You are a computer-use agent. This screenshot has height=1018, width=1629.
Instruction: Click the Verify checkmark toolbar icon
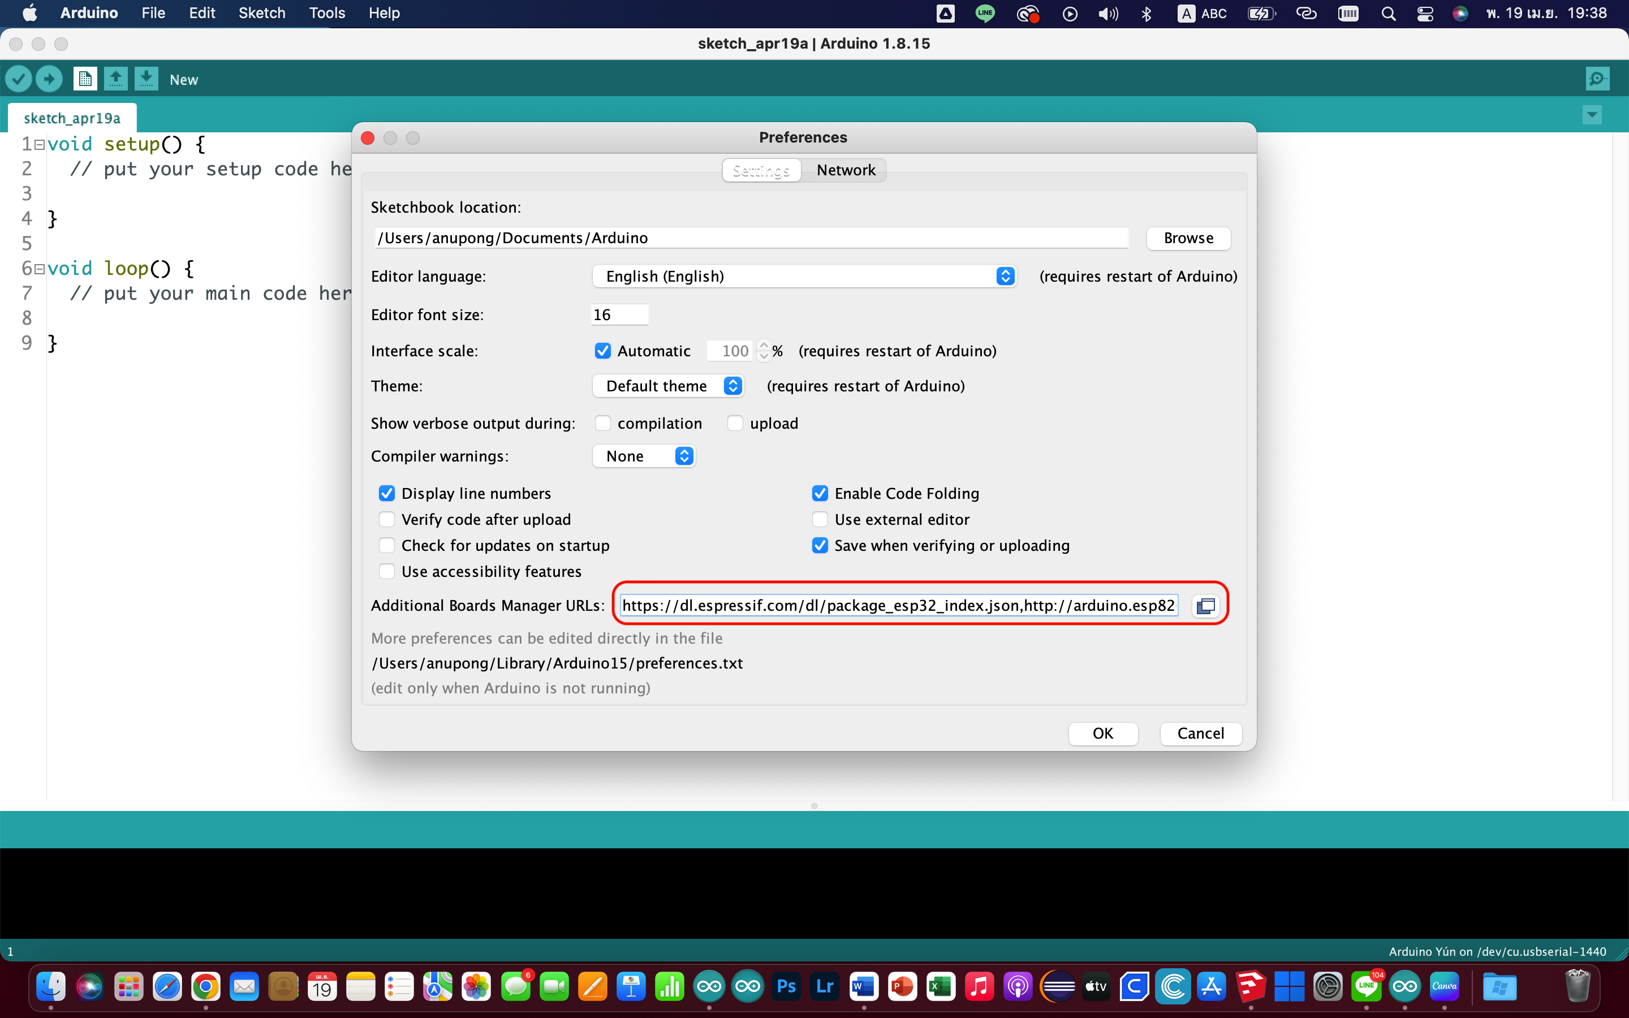[x=19, y=79]
